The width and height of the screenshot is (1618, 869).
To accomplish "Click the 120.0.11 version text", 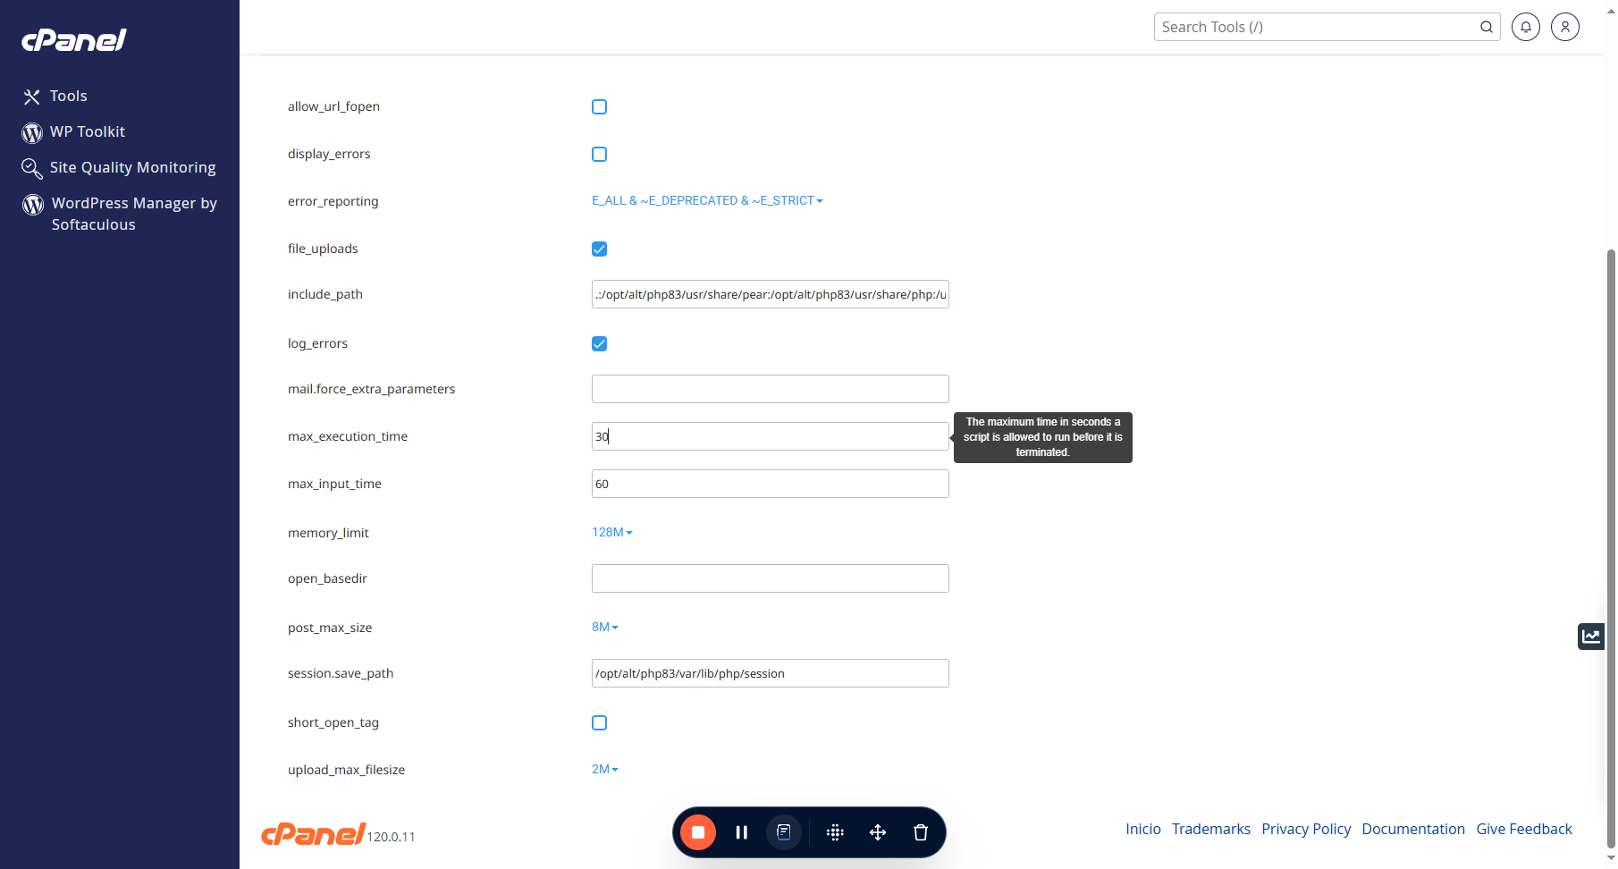I will (x=391, y=837).
